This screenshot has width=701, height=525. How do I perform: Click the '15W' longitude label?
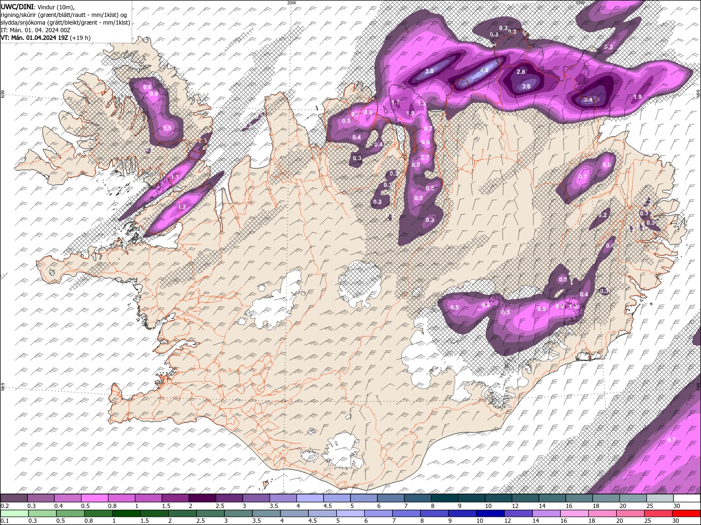[x=580, y=3]
